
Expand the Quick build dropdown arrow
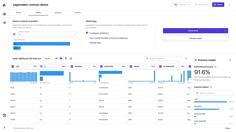pyautogui.click(x=226, y=30)
